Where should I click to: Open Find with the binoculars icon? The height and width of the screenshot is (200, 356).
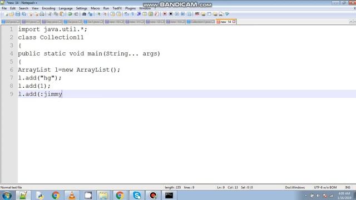point(84,14)
